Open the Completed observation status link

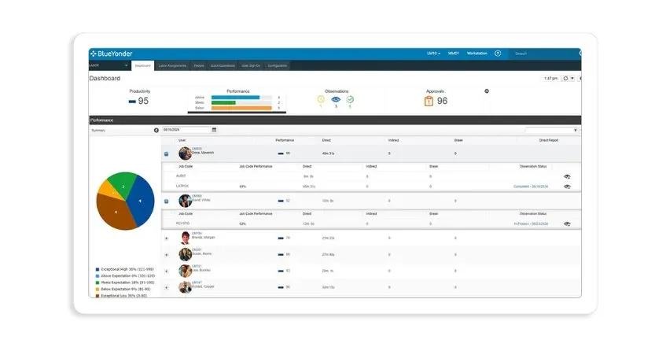click(x=531, y=187)
